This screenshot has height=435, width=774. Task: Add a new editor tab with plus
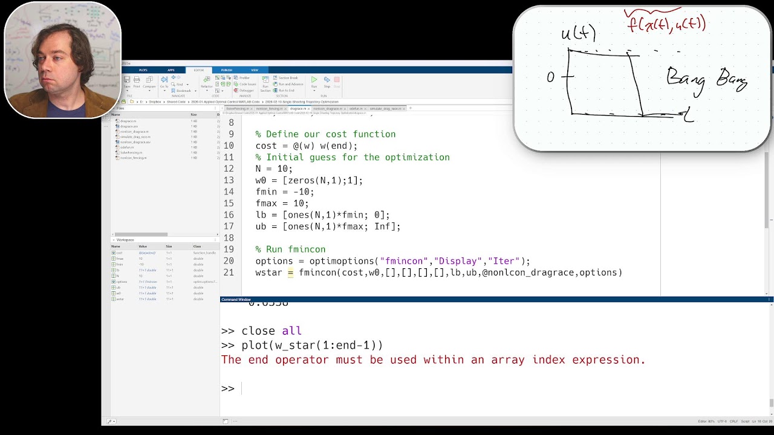coord(411,108)
